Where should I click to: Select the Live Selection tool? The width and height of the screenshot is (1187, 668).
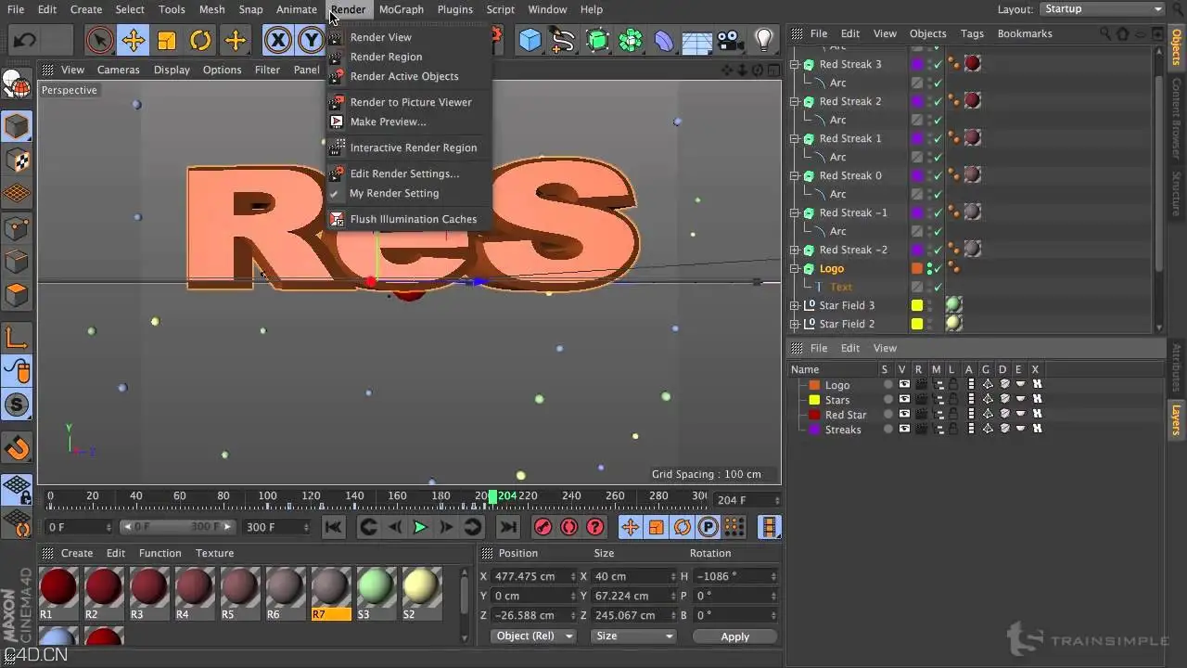(100, 41)
